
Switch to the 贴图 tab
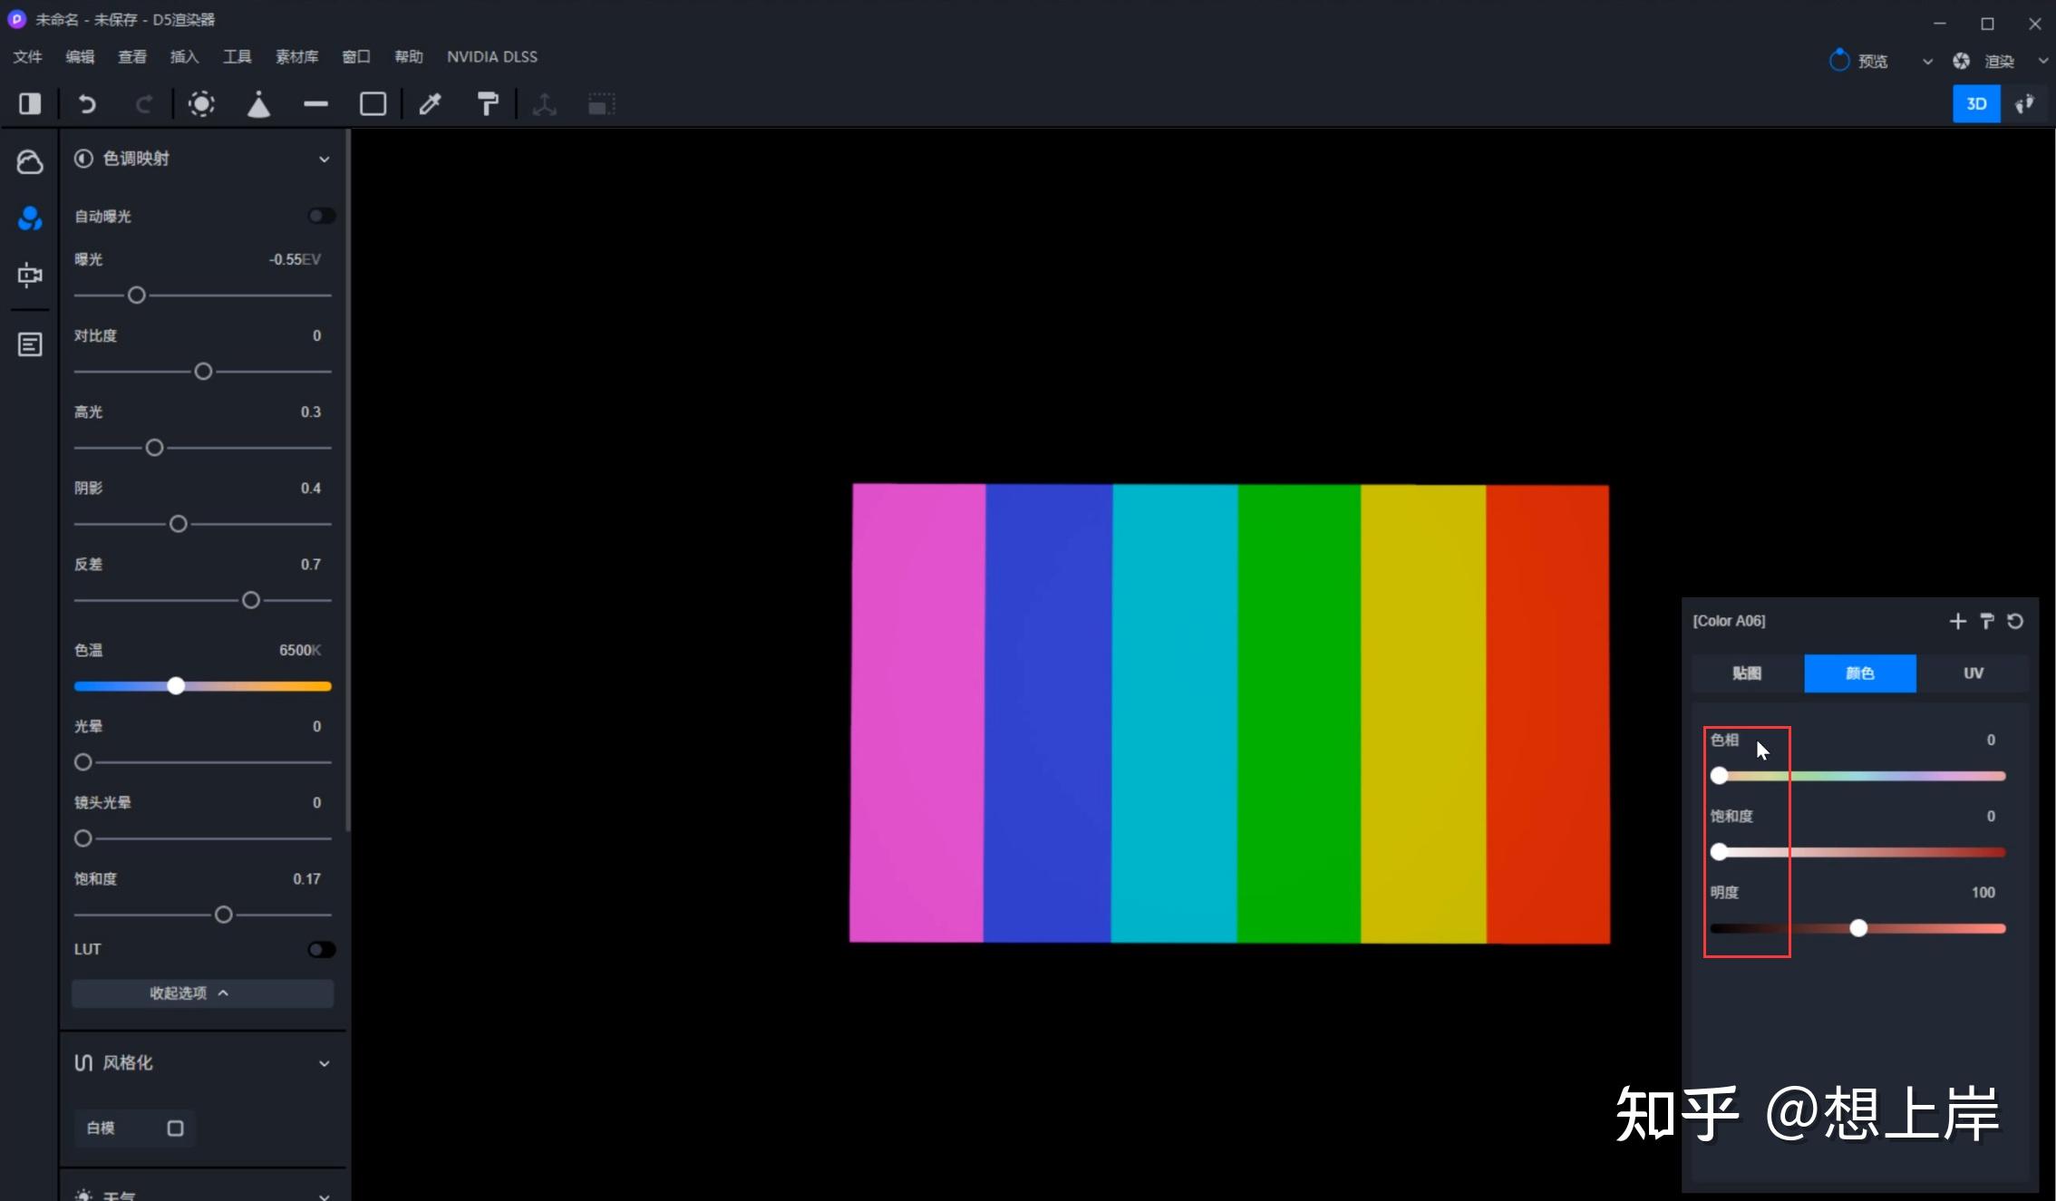[x=1747, y=673]
